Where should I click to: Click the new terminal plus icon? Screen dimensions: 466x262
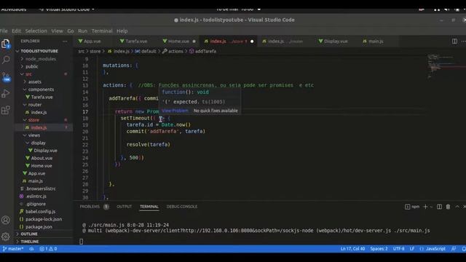425,207
